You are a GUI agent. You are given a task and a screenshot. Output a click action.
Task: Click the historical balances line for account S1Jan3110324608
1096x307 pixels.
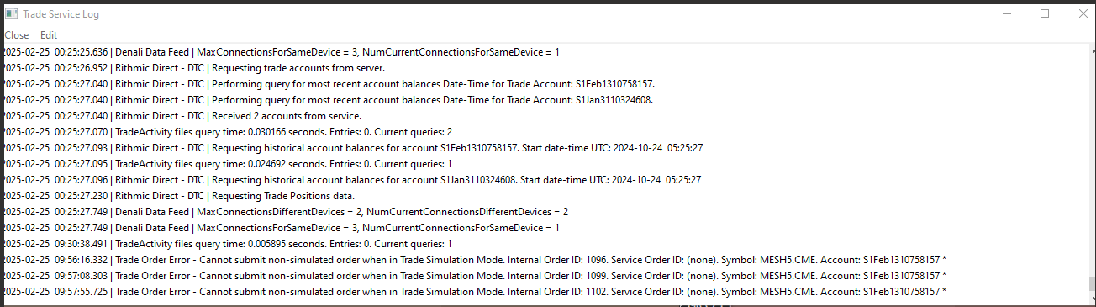point(350,180)
